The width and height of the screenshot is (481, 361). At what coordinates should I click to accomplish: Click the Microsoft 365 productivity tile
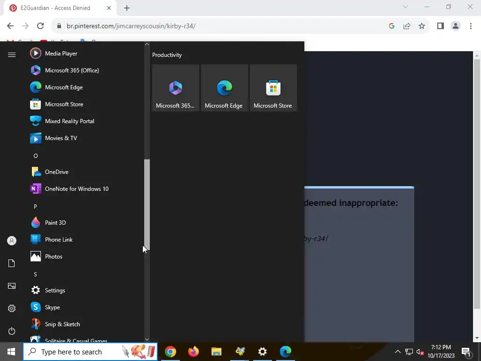point(176,88)
